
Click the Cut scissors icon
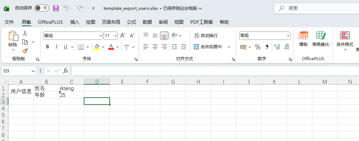[25, 33]
